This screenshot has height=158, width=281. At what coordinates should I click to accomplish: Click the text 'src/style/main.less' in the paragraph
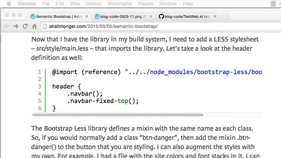(x=62, y=49)
